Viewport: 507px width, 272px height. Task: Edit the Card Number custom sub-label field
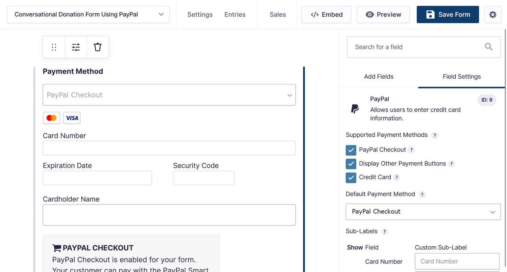click(457, 261)
